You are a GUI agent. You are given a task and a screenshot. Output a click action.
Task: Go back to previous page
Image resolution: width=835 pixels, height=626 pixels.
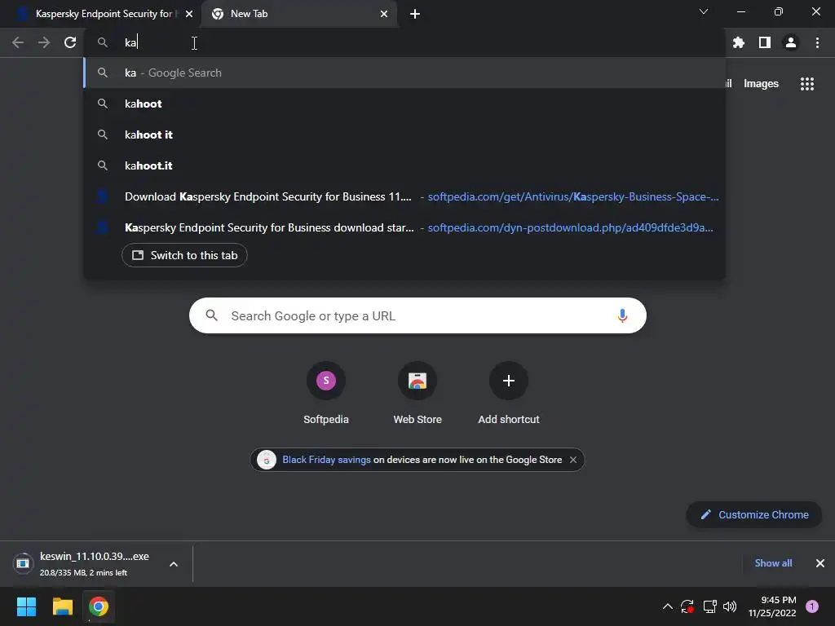pyautogui.click(x=18, y=42)
